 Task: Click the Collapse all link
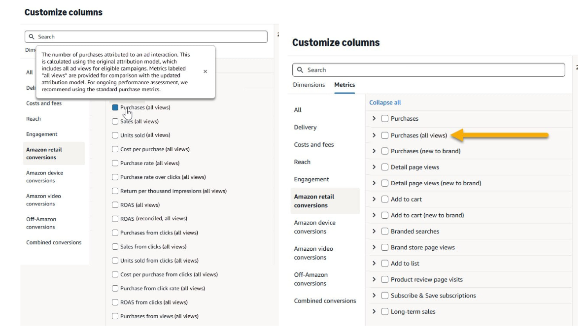coord(385,102)
